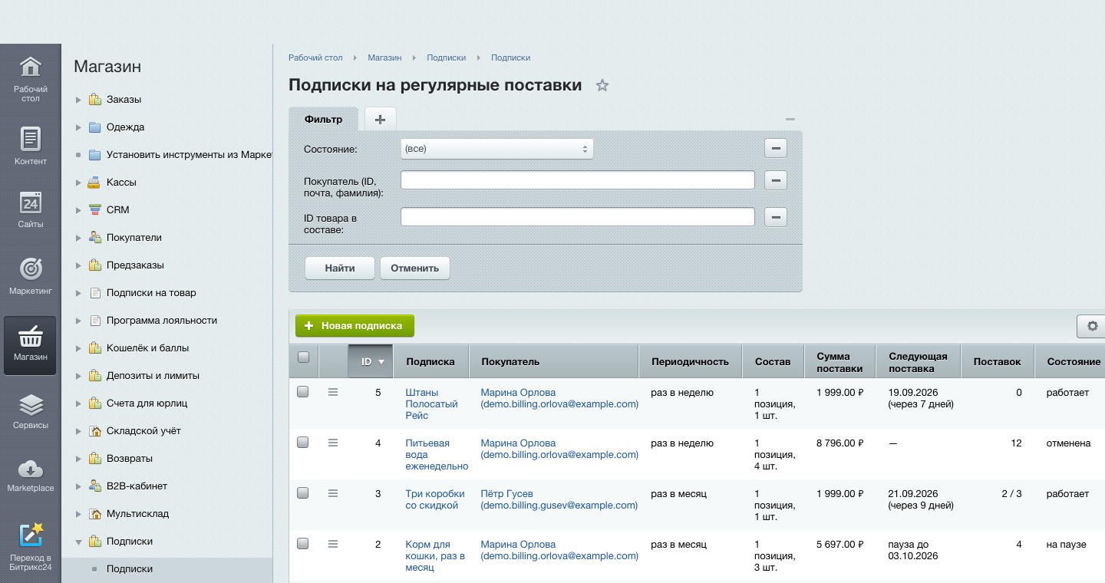Add a new filter tab with plus
Screen dimensions: 1105x583
pos(380,118)
